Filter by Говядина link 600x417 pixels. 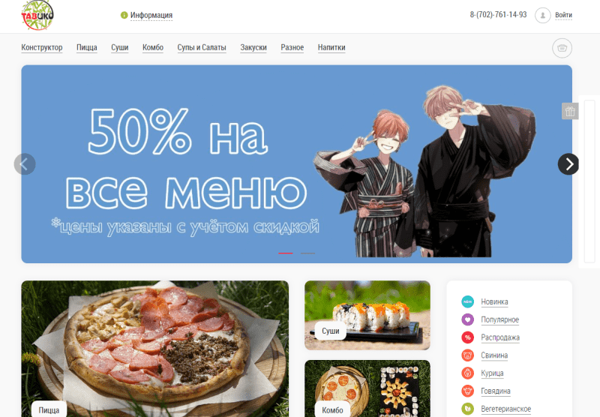[496, 391]
